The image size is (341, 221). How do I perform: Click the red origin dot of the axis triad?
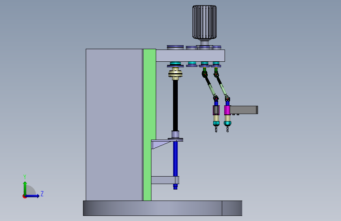[x=24, y=196]
